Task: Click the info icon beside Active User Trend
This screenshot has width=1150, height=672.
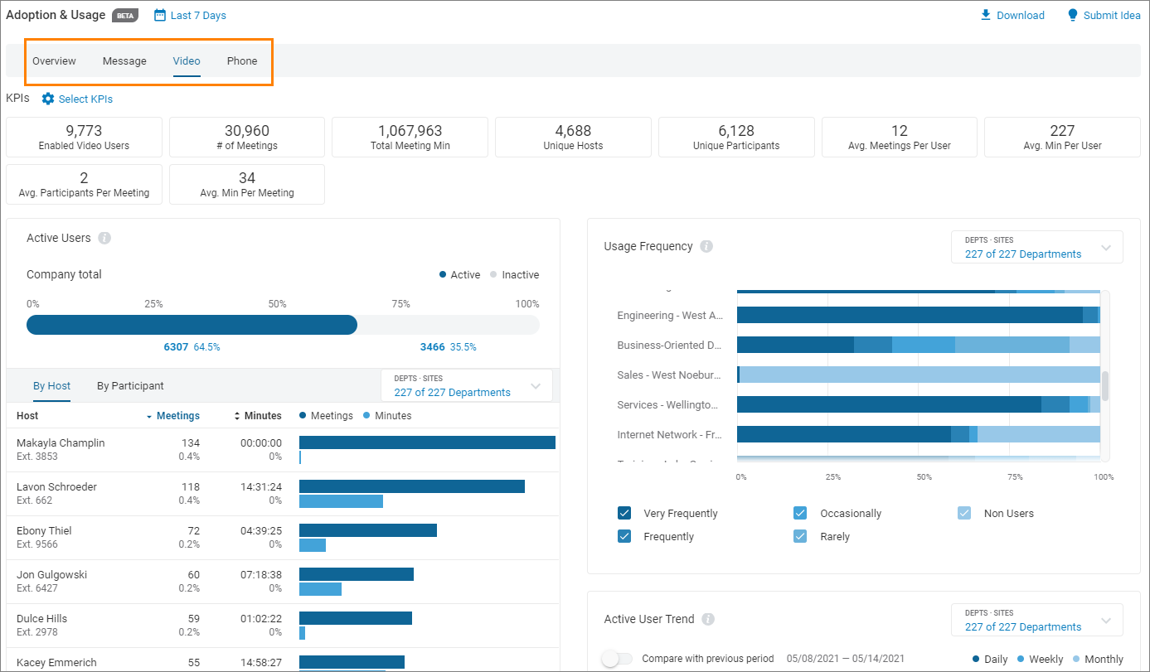Action: pyautogui.click(x=707, y=619)
